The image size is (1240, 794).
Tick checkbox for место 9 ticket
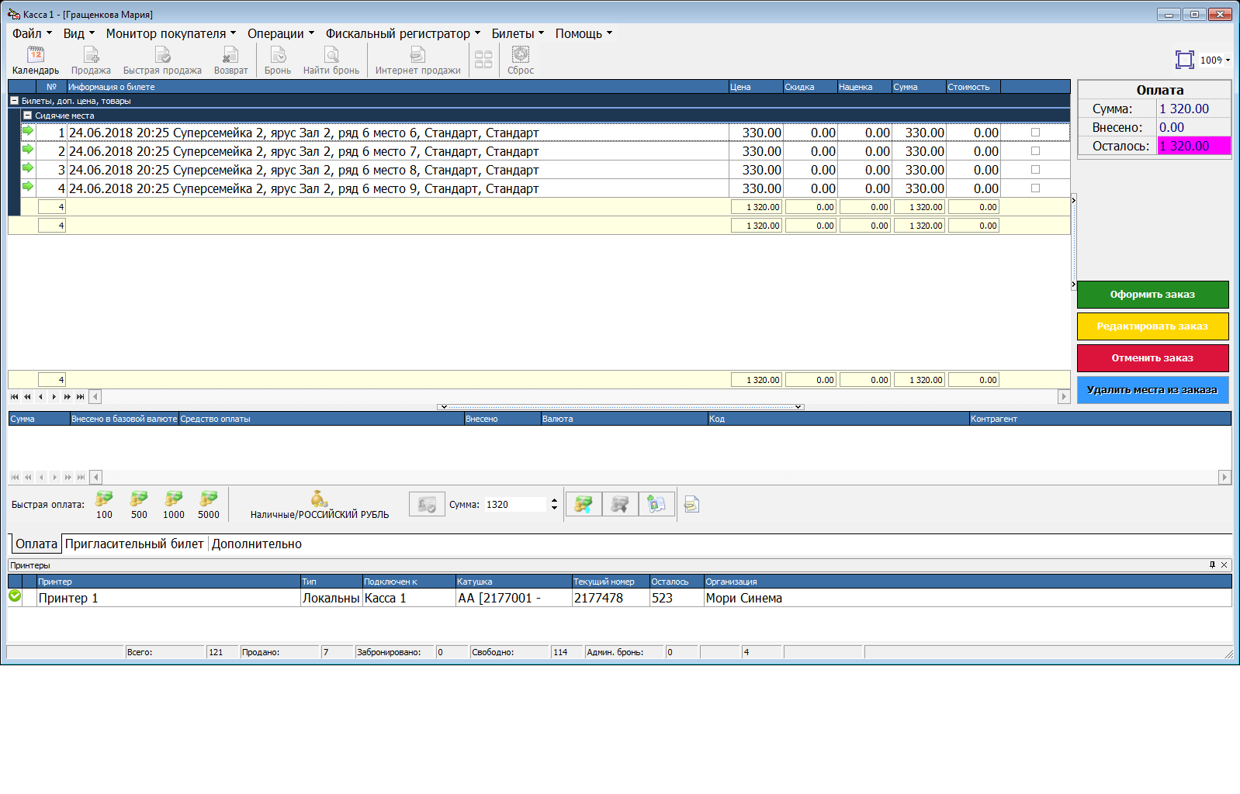click(x=1035, y=188)
